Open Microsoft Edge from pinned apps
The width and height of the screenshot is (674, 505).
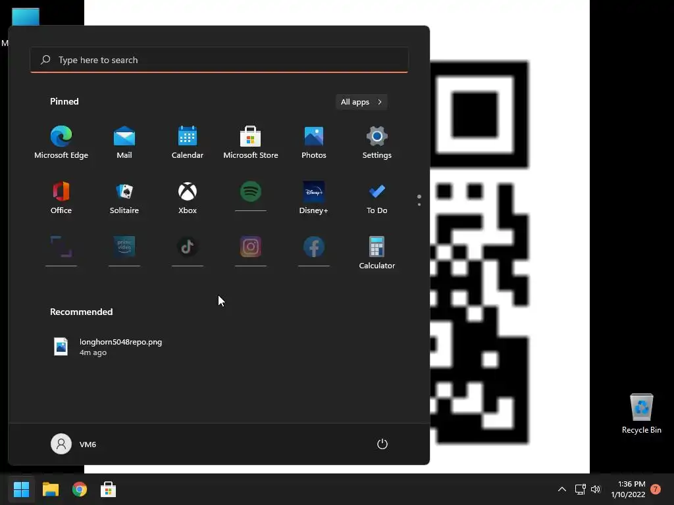point(61,143)
